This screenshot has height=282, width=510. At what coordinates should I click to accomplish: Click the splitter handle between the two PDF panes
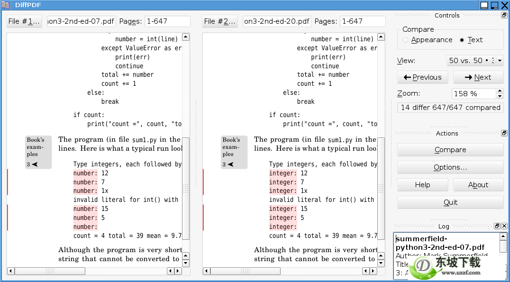(x=196, y=143)
